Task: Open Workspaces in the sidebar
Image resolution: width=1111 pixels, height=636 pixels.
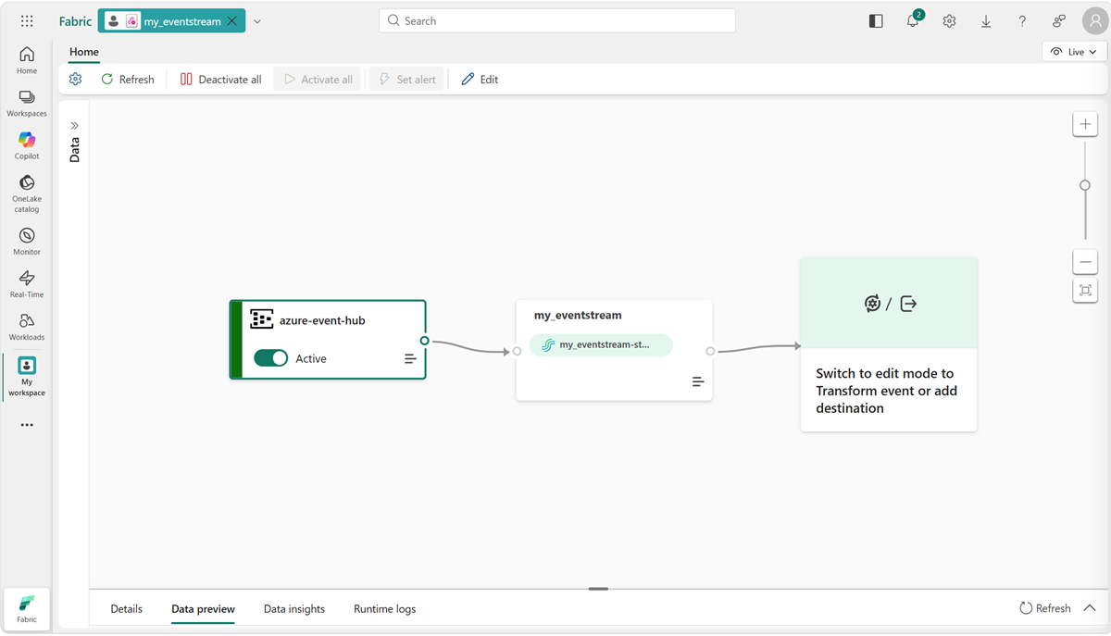Action: 27,104
